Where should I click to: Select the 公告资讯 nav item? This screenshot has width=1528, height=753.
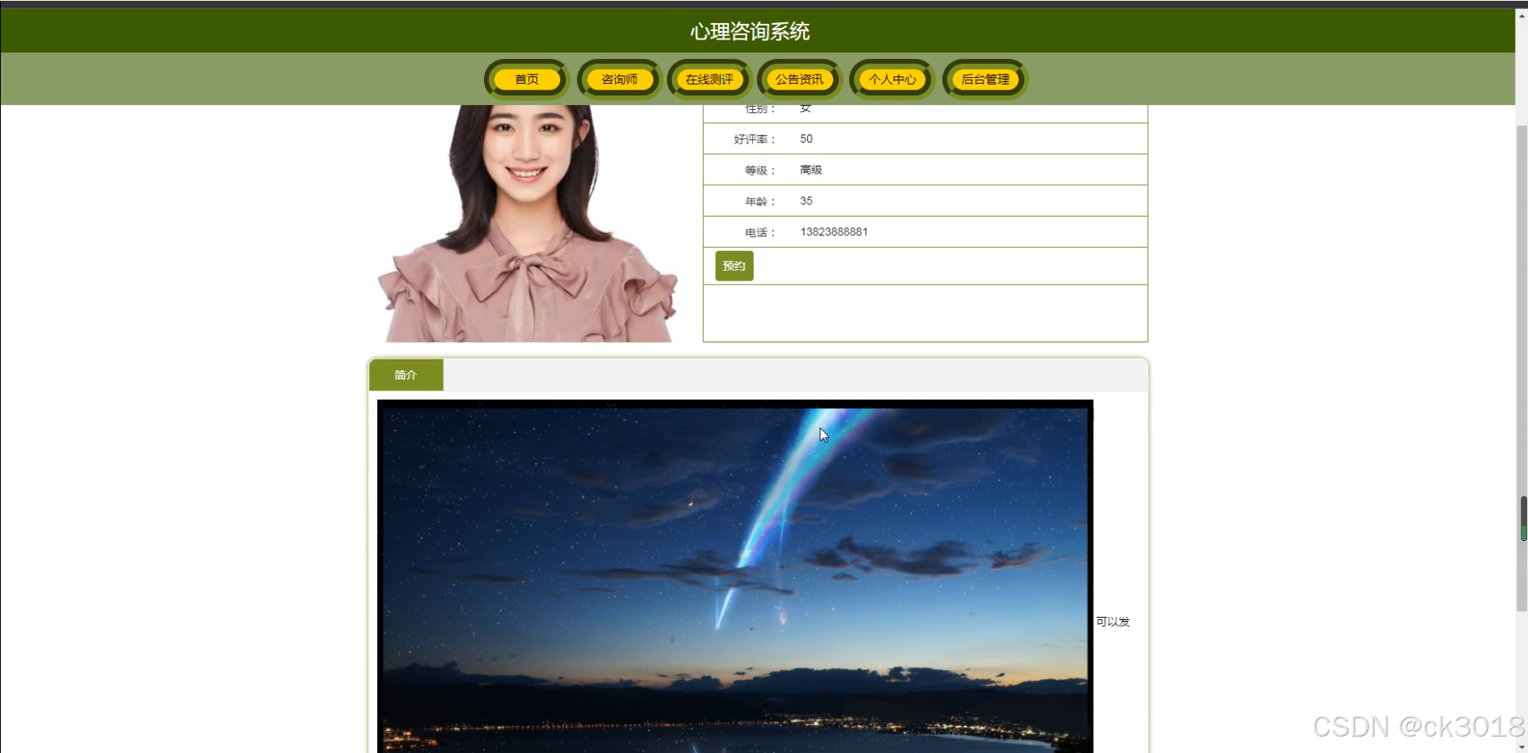coord(800,80)
